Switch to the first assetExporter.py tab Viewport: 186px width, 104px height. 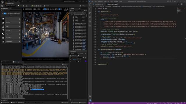coord(99,4)
